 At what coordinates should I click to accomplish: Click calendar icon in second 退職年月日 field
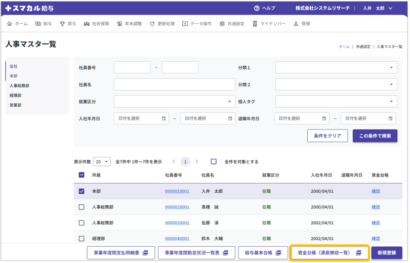click(390, 118)
